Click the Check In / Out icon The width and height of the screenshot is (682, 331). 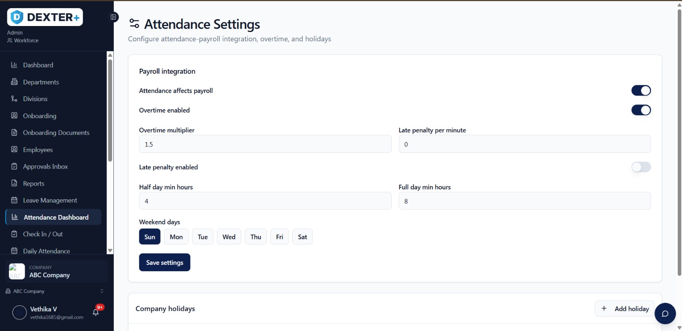click(x=14, y=234)
